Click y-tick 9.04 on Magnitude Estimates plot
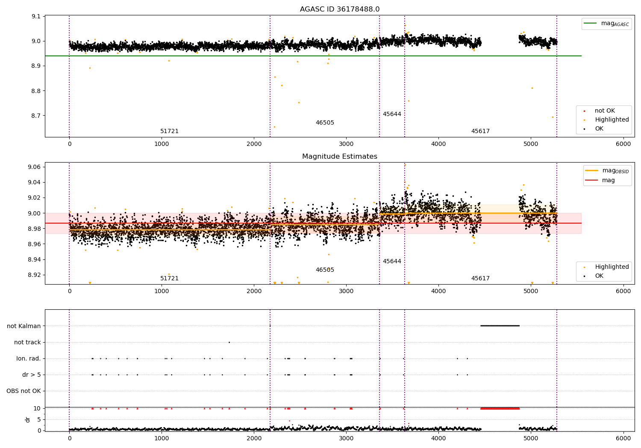 (x=34, y=183)
